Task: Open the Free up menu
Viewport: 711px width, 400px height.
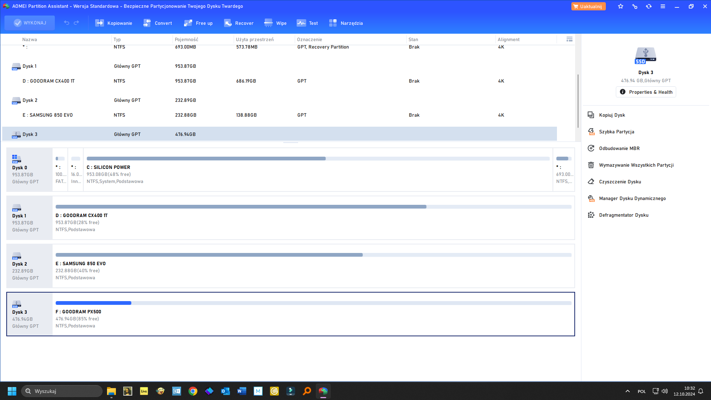Action: (x=198, y=23)
